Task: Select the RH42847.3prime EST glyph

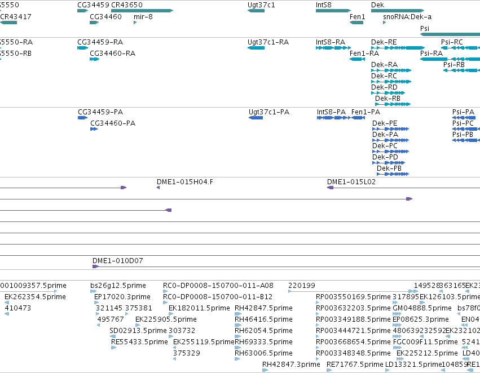Action: pos(265,370)
